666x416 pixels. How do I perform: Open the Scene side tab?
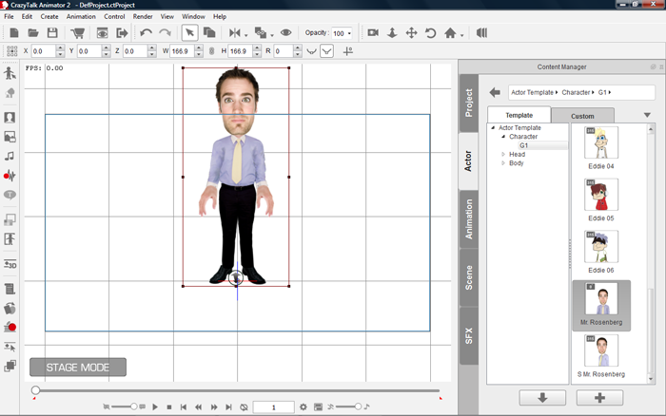[x=467, y=279]
